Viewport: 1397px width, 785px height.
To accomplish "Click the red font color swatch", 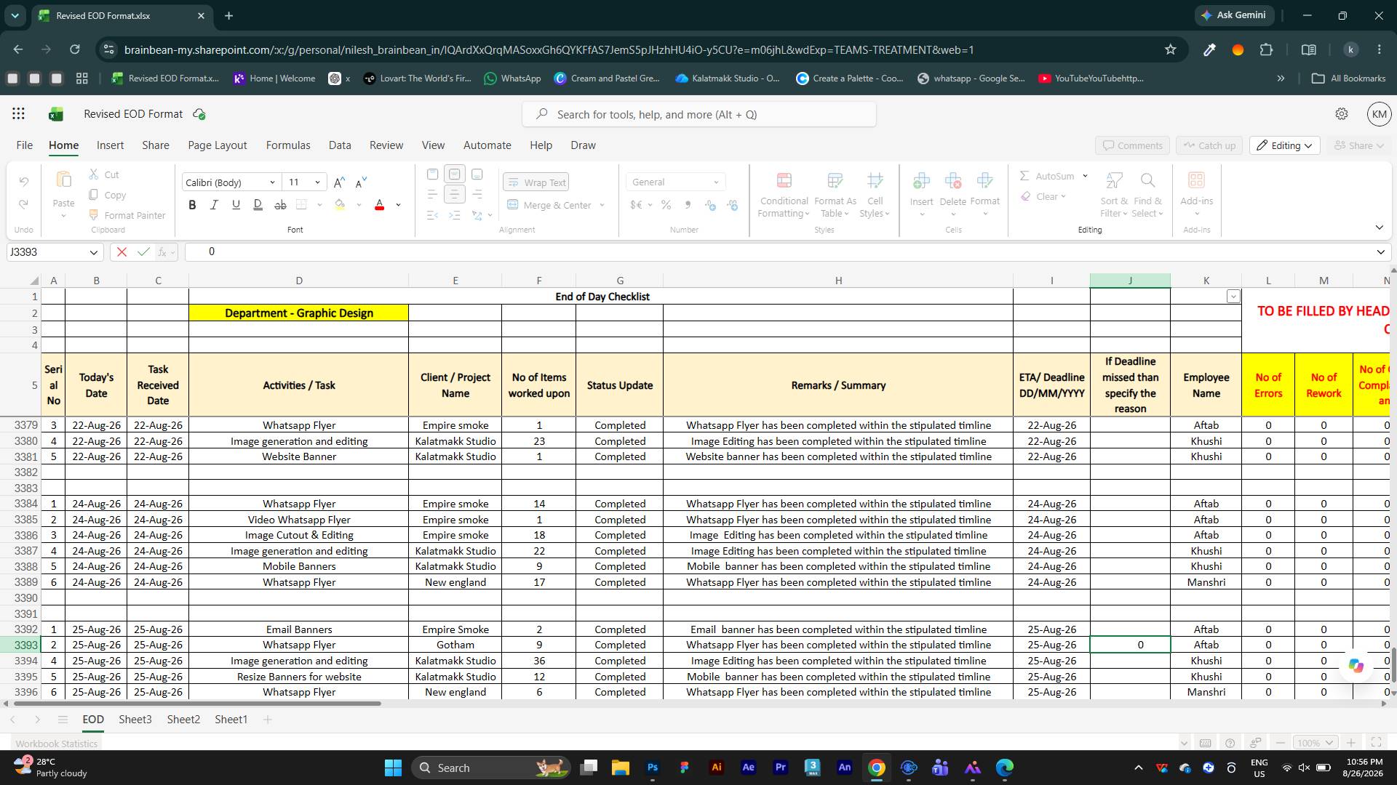I will tap(379, 205).
